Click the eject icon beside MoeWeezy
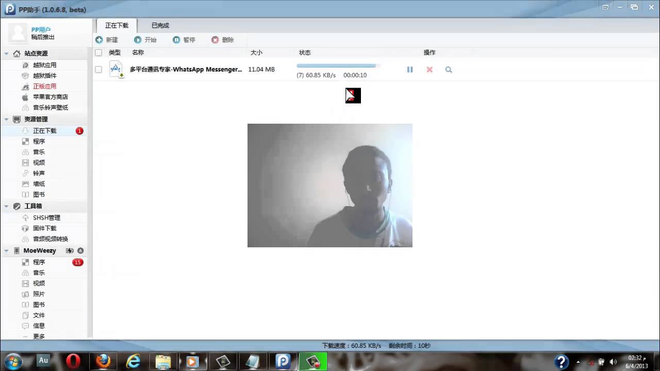This screenshot has height=371, width=660. click(x=80, y=251)
